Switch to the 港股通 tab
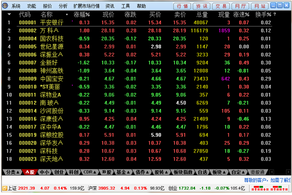 (258, 172)
